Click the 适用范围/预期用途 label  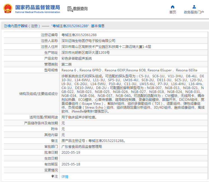click(44, 117)
